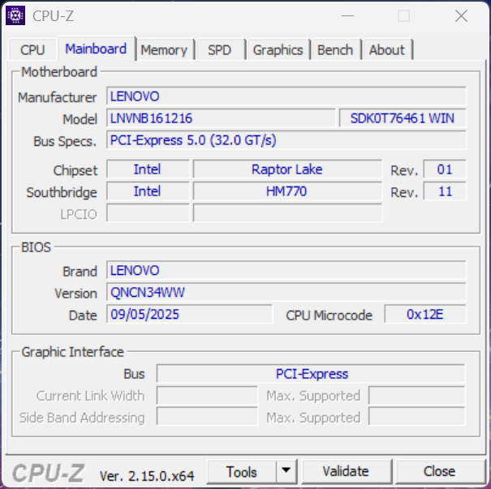The height and width of the screenshot is (489, 491).
Task: Click the BIOS Version field QNCN34WW
Action: pyautogui.click(x=286, y=293)
